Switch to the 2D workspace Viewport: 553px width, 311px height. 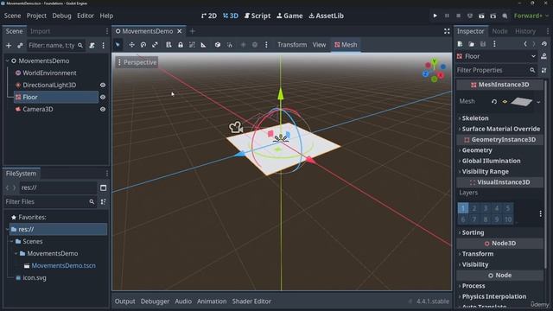coord(209,16)
